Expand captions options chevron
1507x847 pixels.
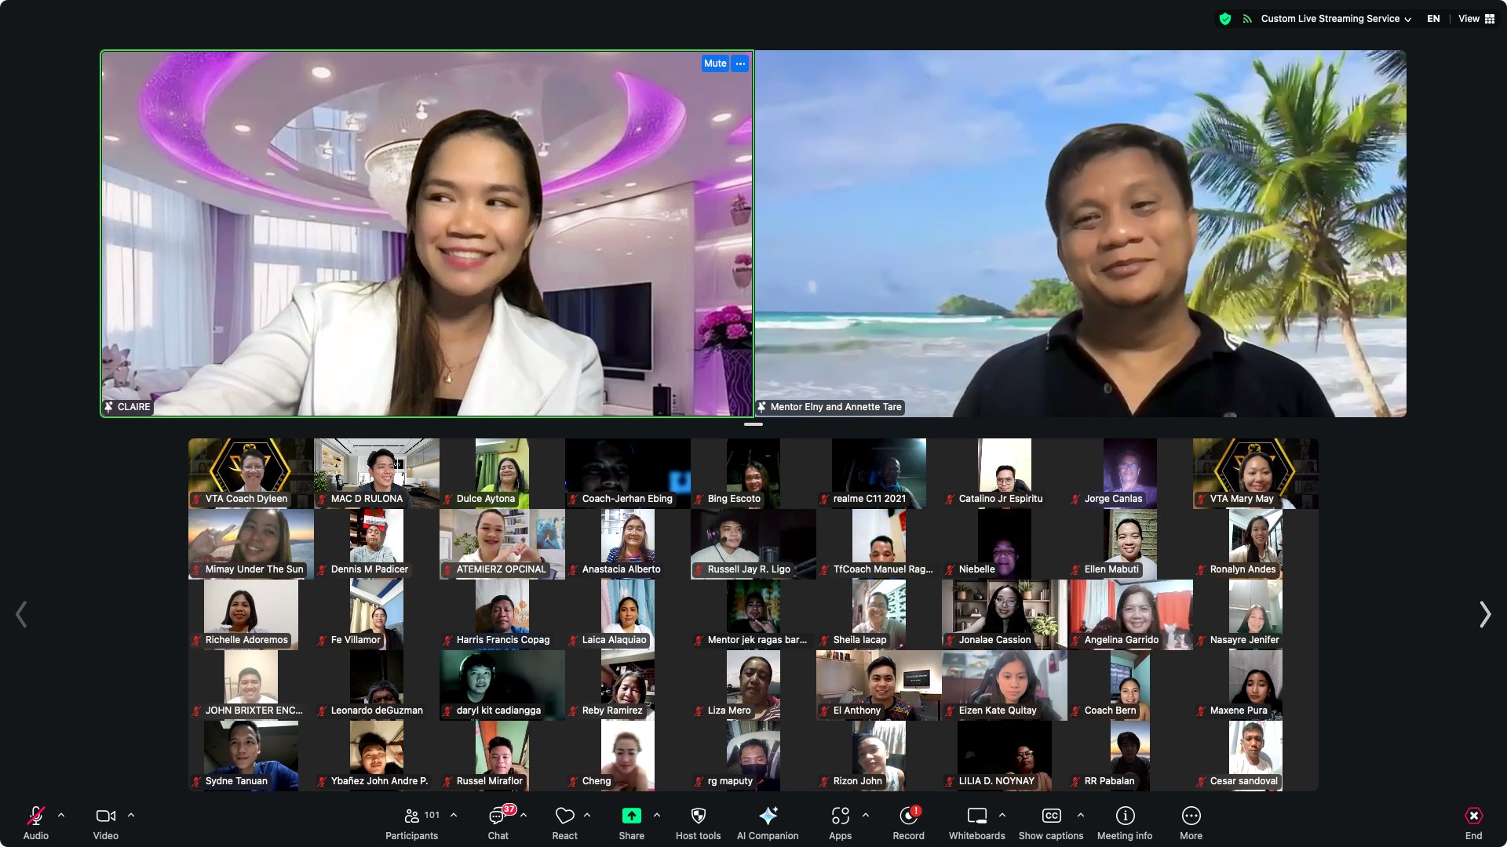pos(1081,816)
